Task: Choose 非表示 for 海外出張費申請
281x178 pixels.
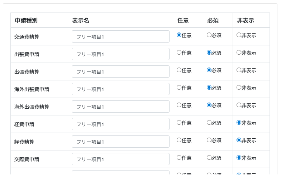Action: point(239,88)
